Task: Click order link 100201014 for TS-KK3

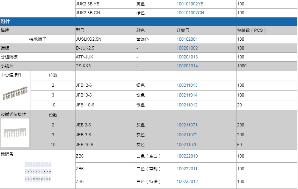Action: pyautogui.click(x=187, y=66)
